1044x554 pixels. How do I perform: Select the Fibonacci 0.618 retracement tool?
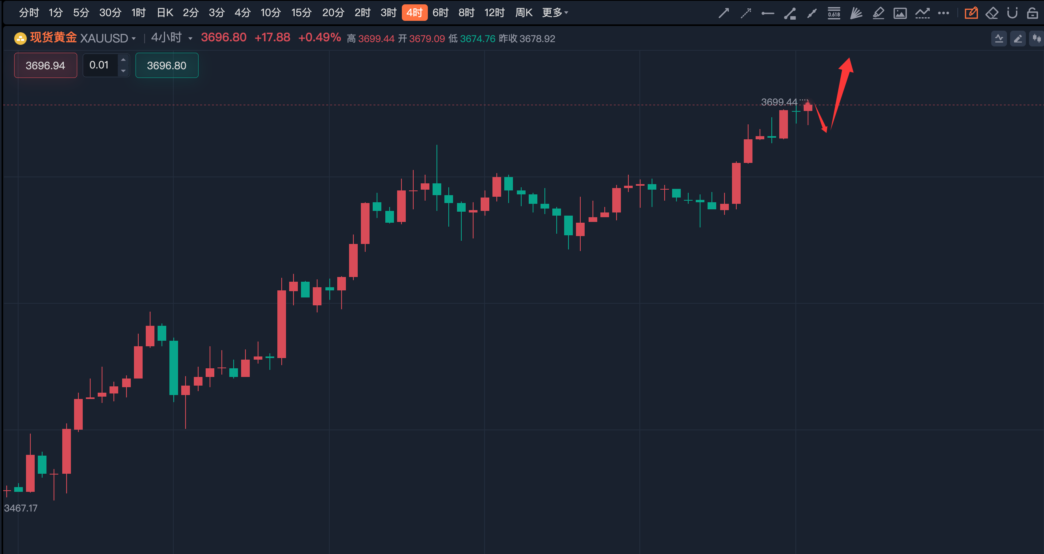[x=834, y=13]
